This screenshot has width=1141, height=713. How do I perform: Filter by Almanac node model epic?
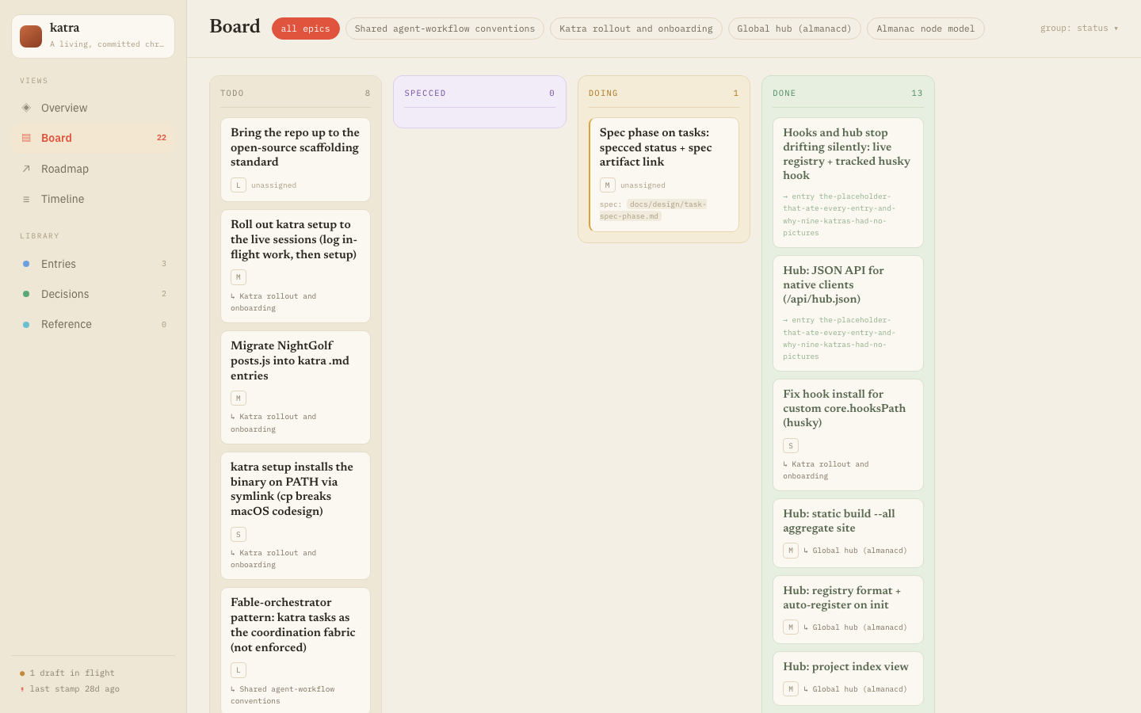coord(925,29)
